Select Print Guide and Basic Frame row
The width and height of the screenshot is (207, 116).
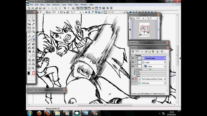tap(149, 79)
